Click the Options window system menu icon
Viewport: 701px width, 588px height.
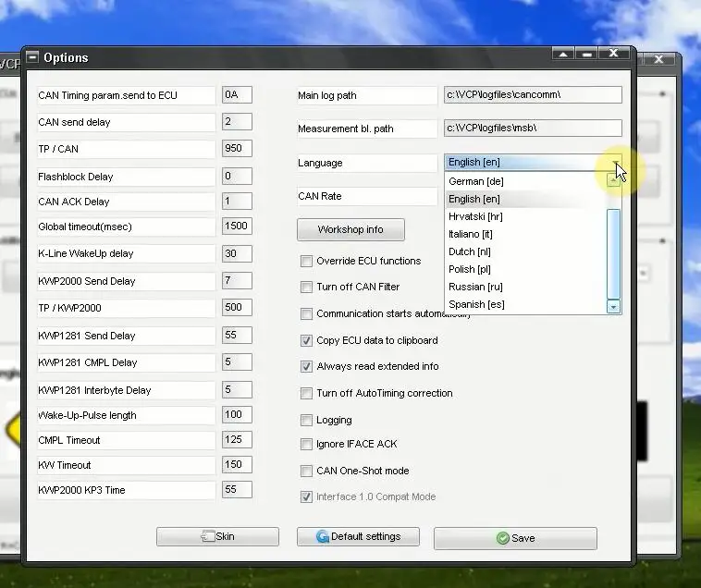32,57
